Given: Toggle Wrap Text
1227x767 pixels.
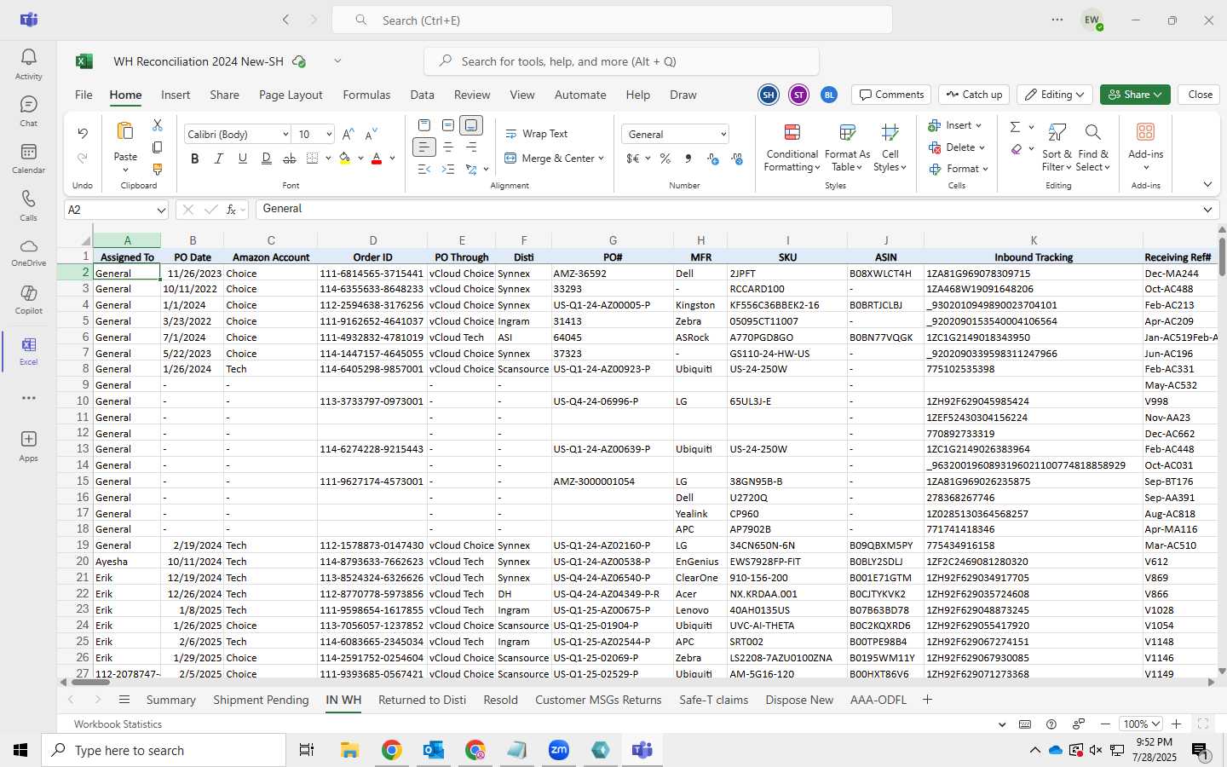Looking at the screenshot, I should point(537,134).
